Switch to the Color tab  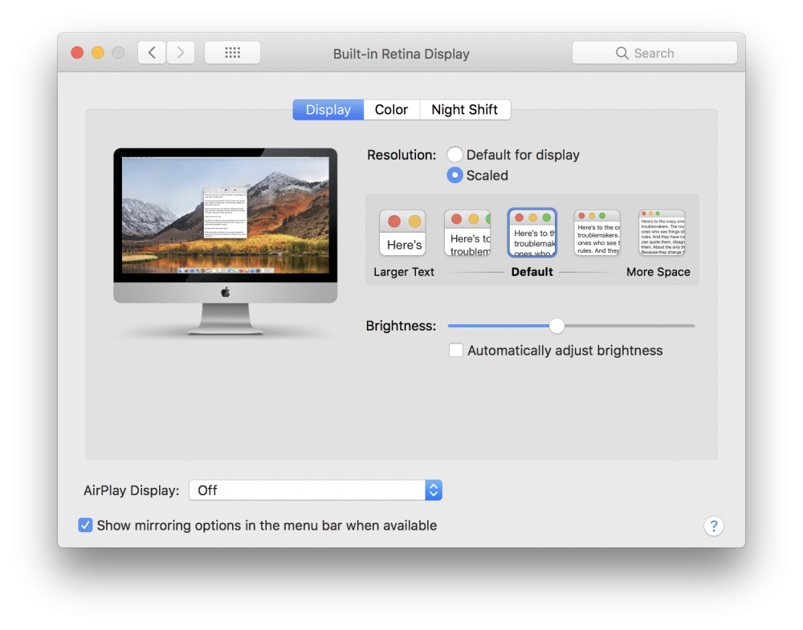[x=391, y=109]
